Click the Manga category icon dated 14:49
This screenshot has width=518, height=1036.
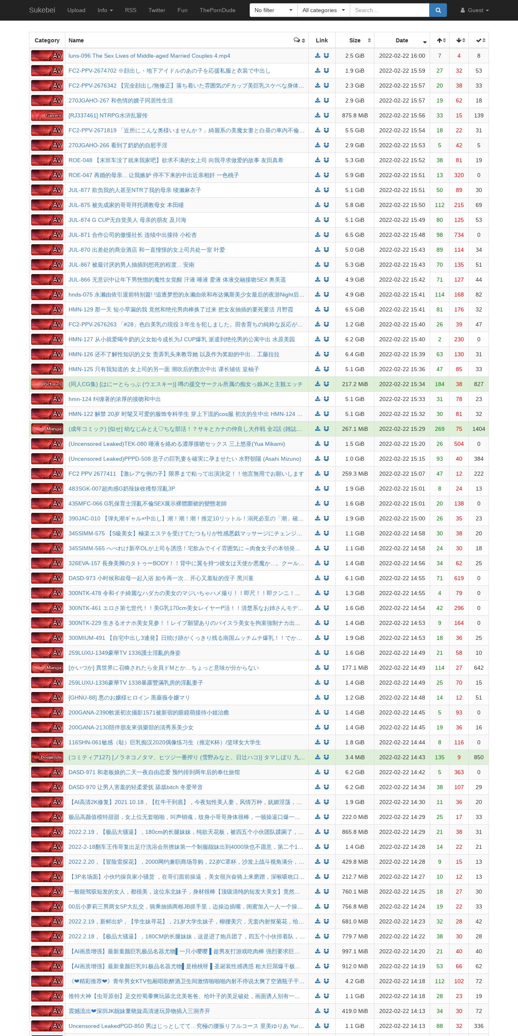coord(47,668)
